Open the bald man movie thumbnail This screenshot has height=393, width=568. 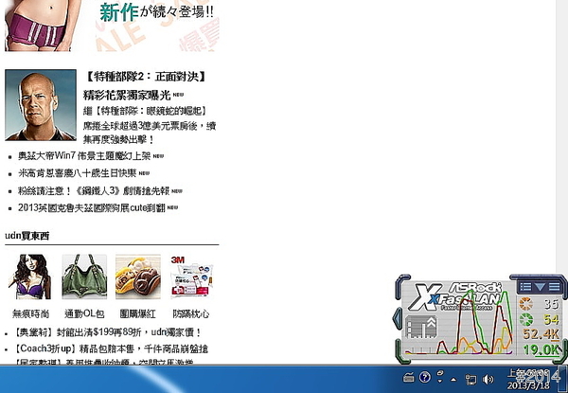click(41, 105)
